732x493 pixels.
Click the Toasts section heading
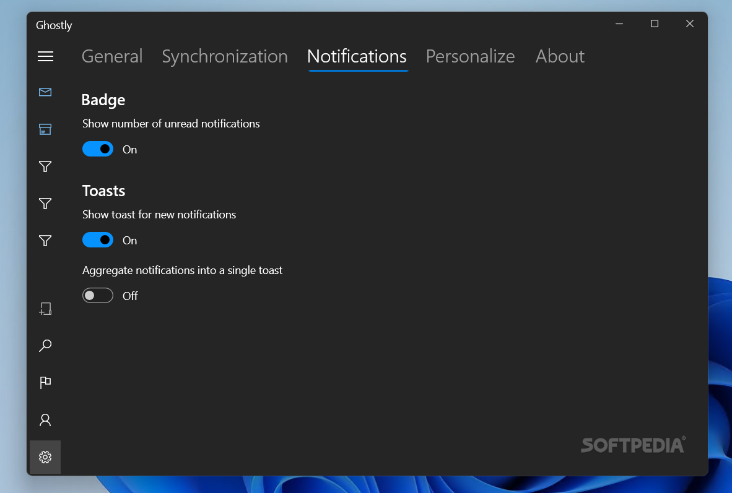pyautogui.click(x=103, y=191)
